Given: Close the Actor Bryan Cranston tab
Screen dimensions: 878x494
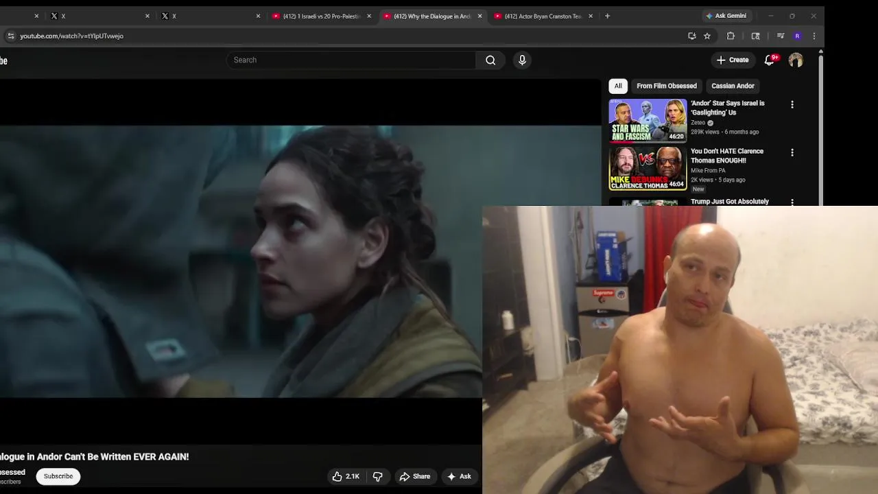Looking at the screenshot, I should click(591, 16).
